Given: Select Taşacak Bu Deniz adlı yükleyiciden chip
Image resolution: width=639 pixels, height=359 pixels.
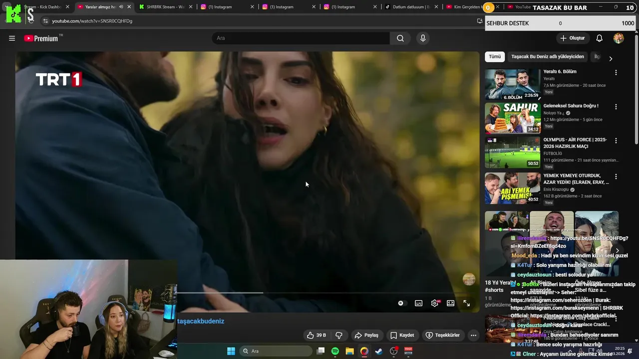Looking at the screenshot, I should click(x=548, y=57).
